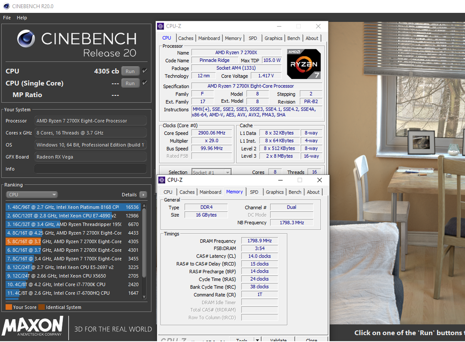The width and height of the screenshot is (465, 342).
Task: Open the Socket #1 Selection dropdown in CPU-Z
Action: 211,172
